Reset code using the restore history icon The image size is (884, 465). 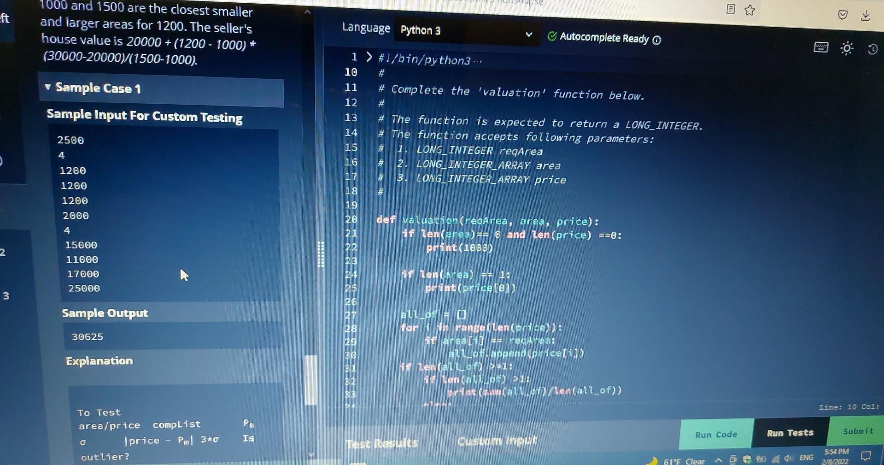pos(872,48)
